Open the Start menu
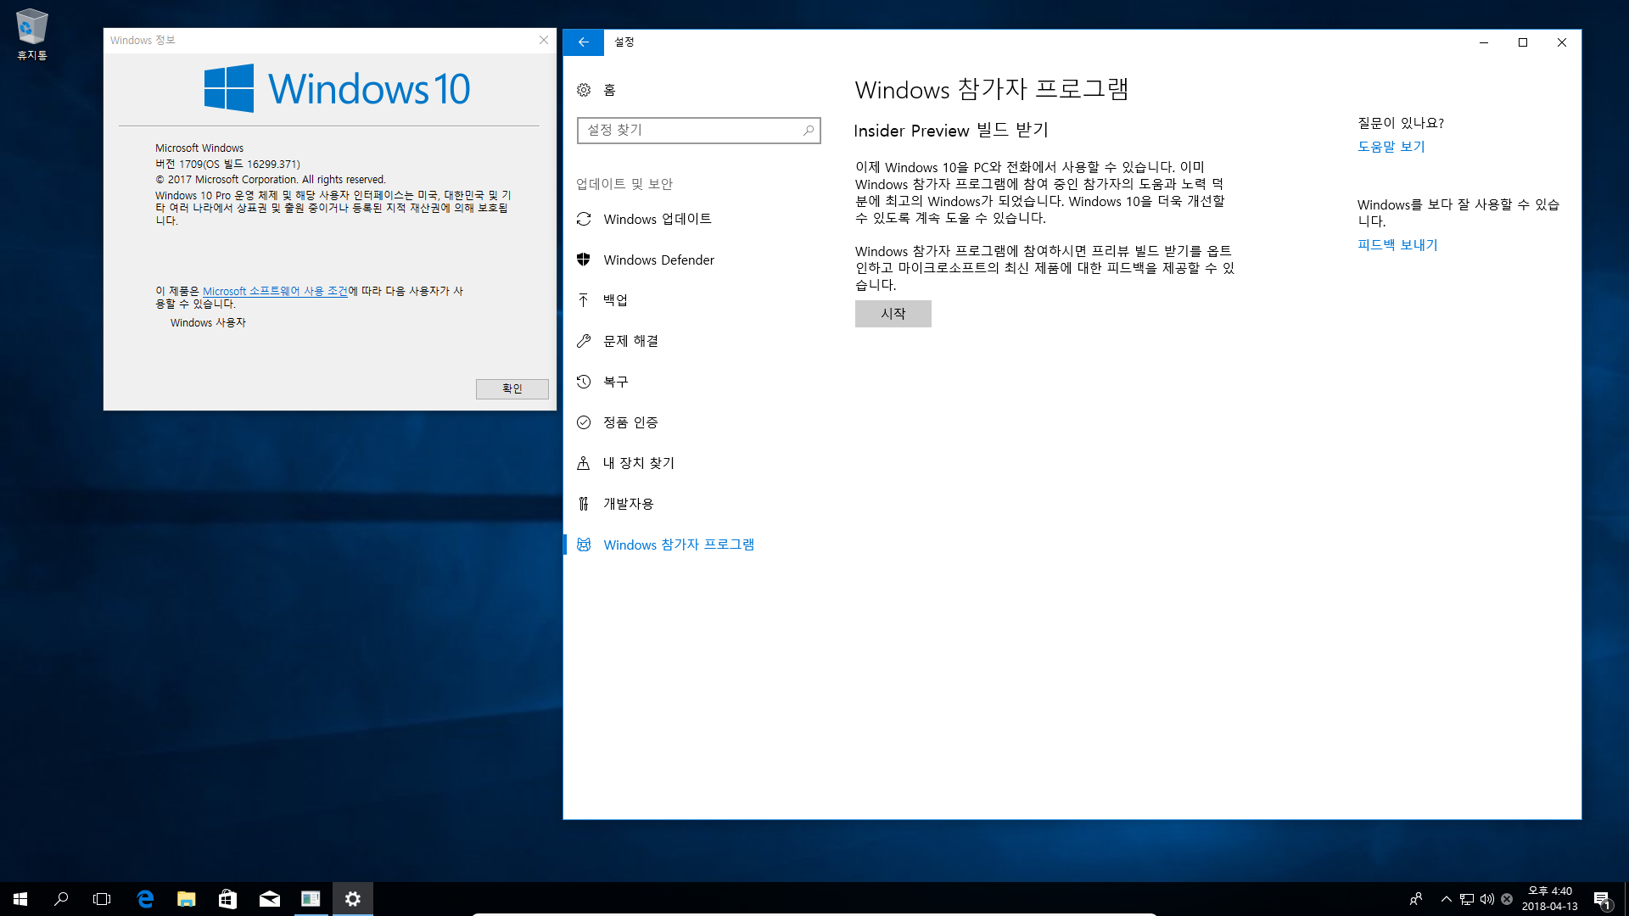 tap(20, 899)
